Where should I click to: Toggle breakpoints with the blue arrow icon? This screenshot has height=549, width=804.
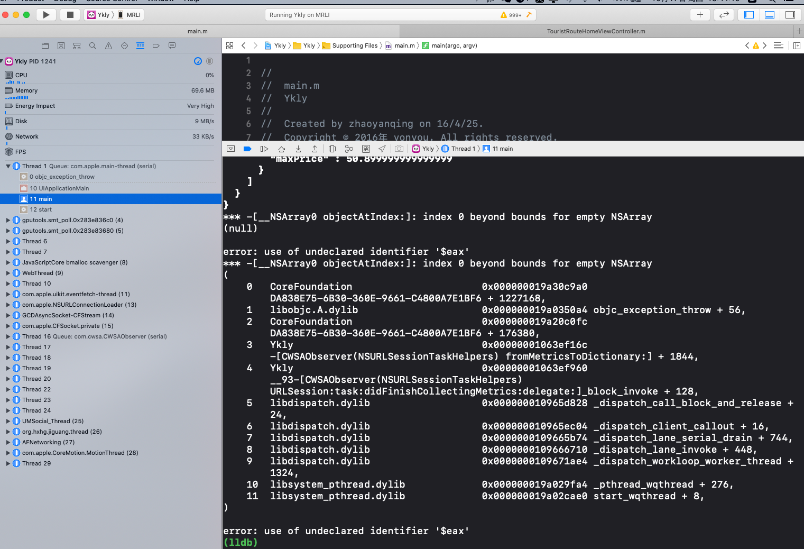point(247,149)
